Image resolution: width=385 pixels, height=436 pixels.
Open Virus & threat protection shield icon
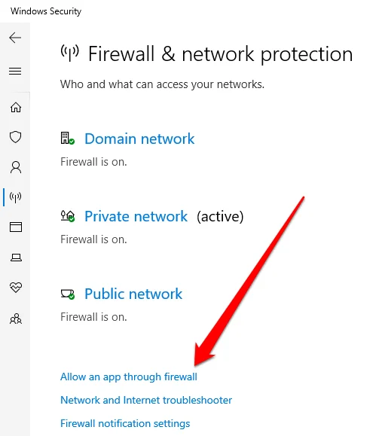click(x=15, y=137)
